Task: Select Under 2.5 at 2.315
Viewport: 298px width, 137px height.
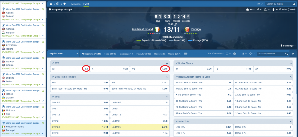Action: coord(140,127)
